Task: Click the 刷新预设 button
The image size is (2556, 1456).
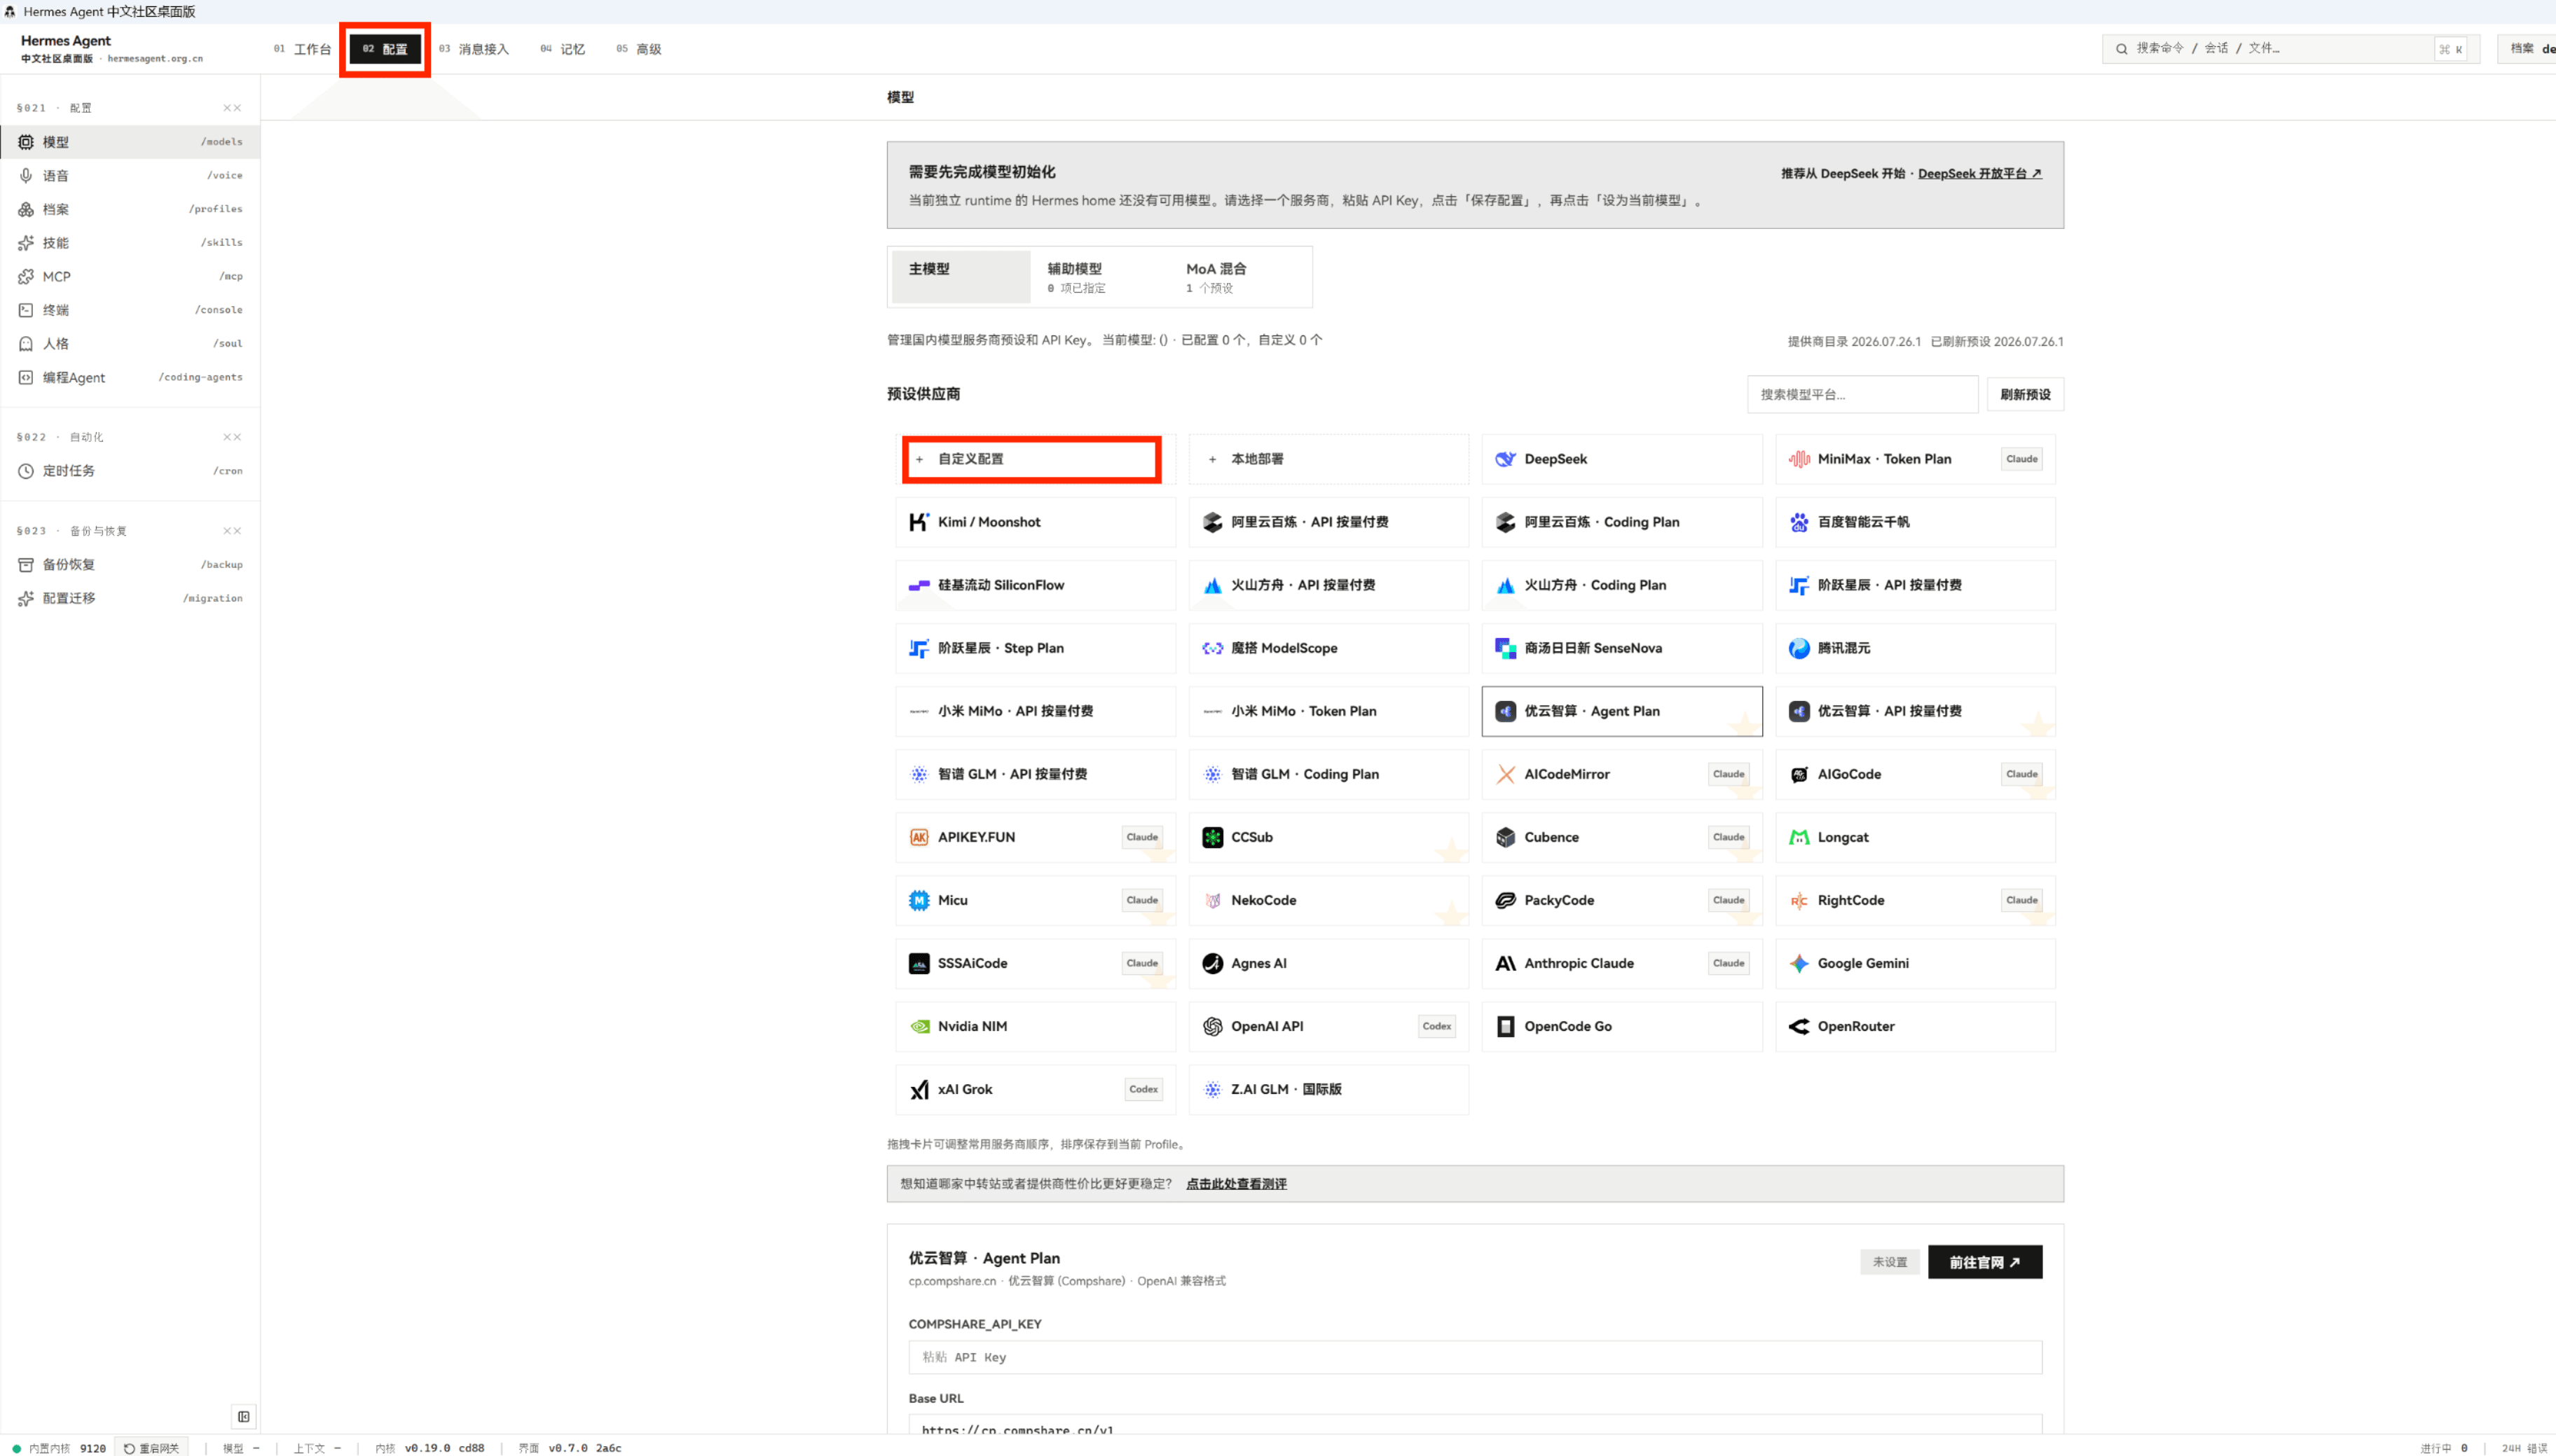Action: click(2025, 394)
